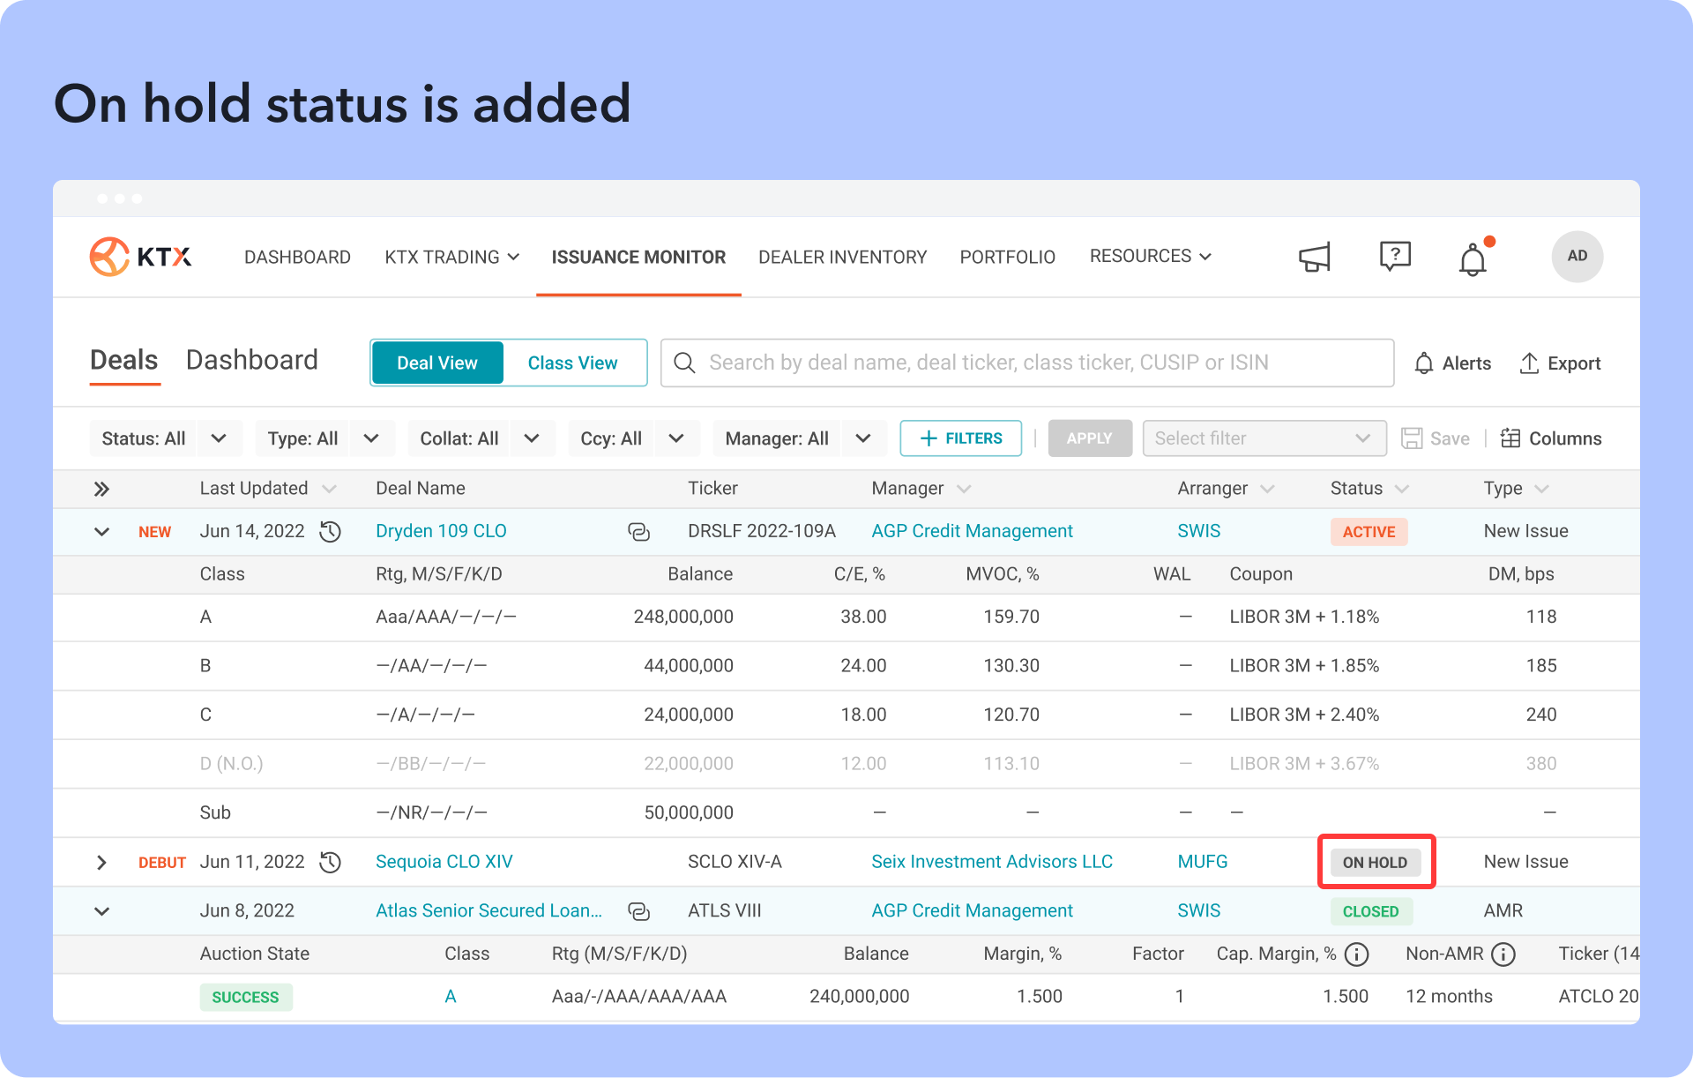Screen dimensions: 1693x1078
Task: Switch to the Dashboard tab beside Deals
Action: tap(252, 360)
